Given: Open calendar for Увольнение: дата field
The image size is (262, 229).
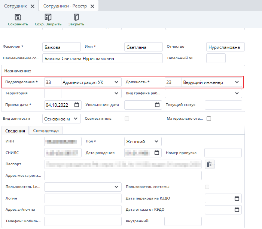Looking at the screenshot, I should (x=157, y=105).
